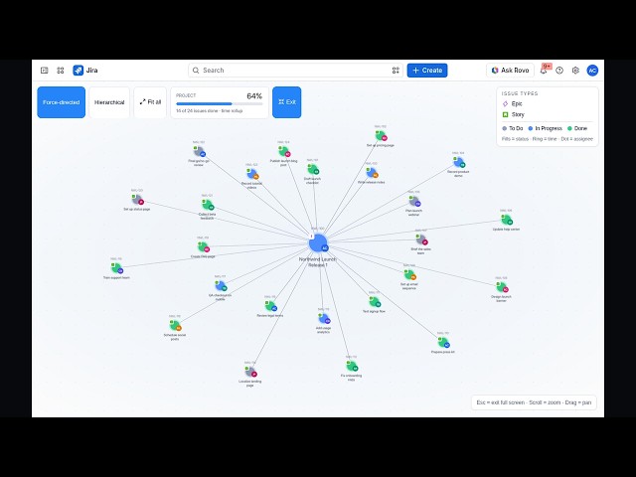Select the Final go/no-go review node
The height and width of the screenshot is (477, 636).
(199, 152)
